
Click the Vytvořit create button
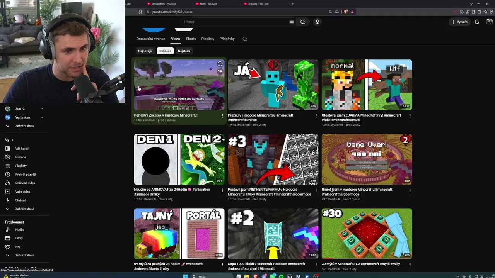(x=459, y=22)
